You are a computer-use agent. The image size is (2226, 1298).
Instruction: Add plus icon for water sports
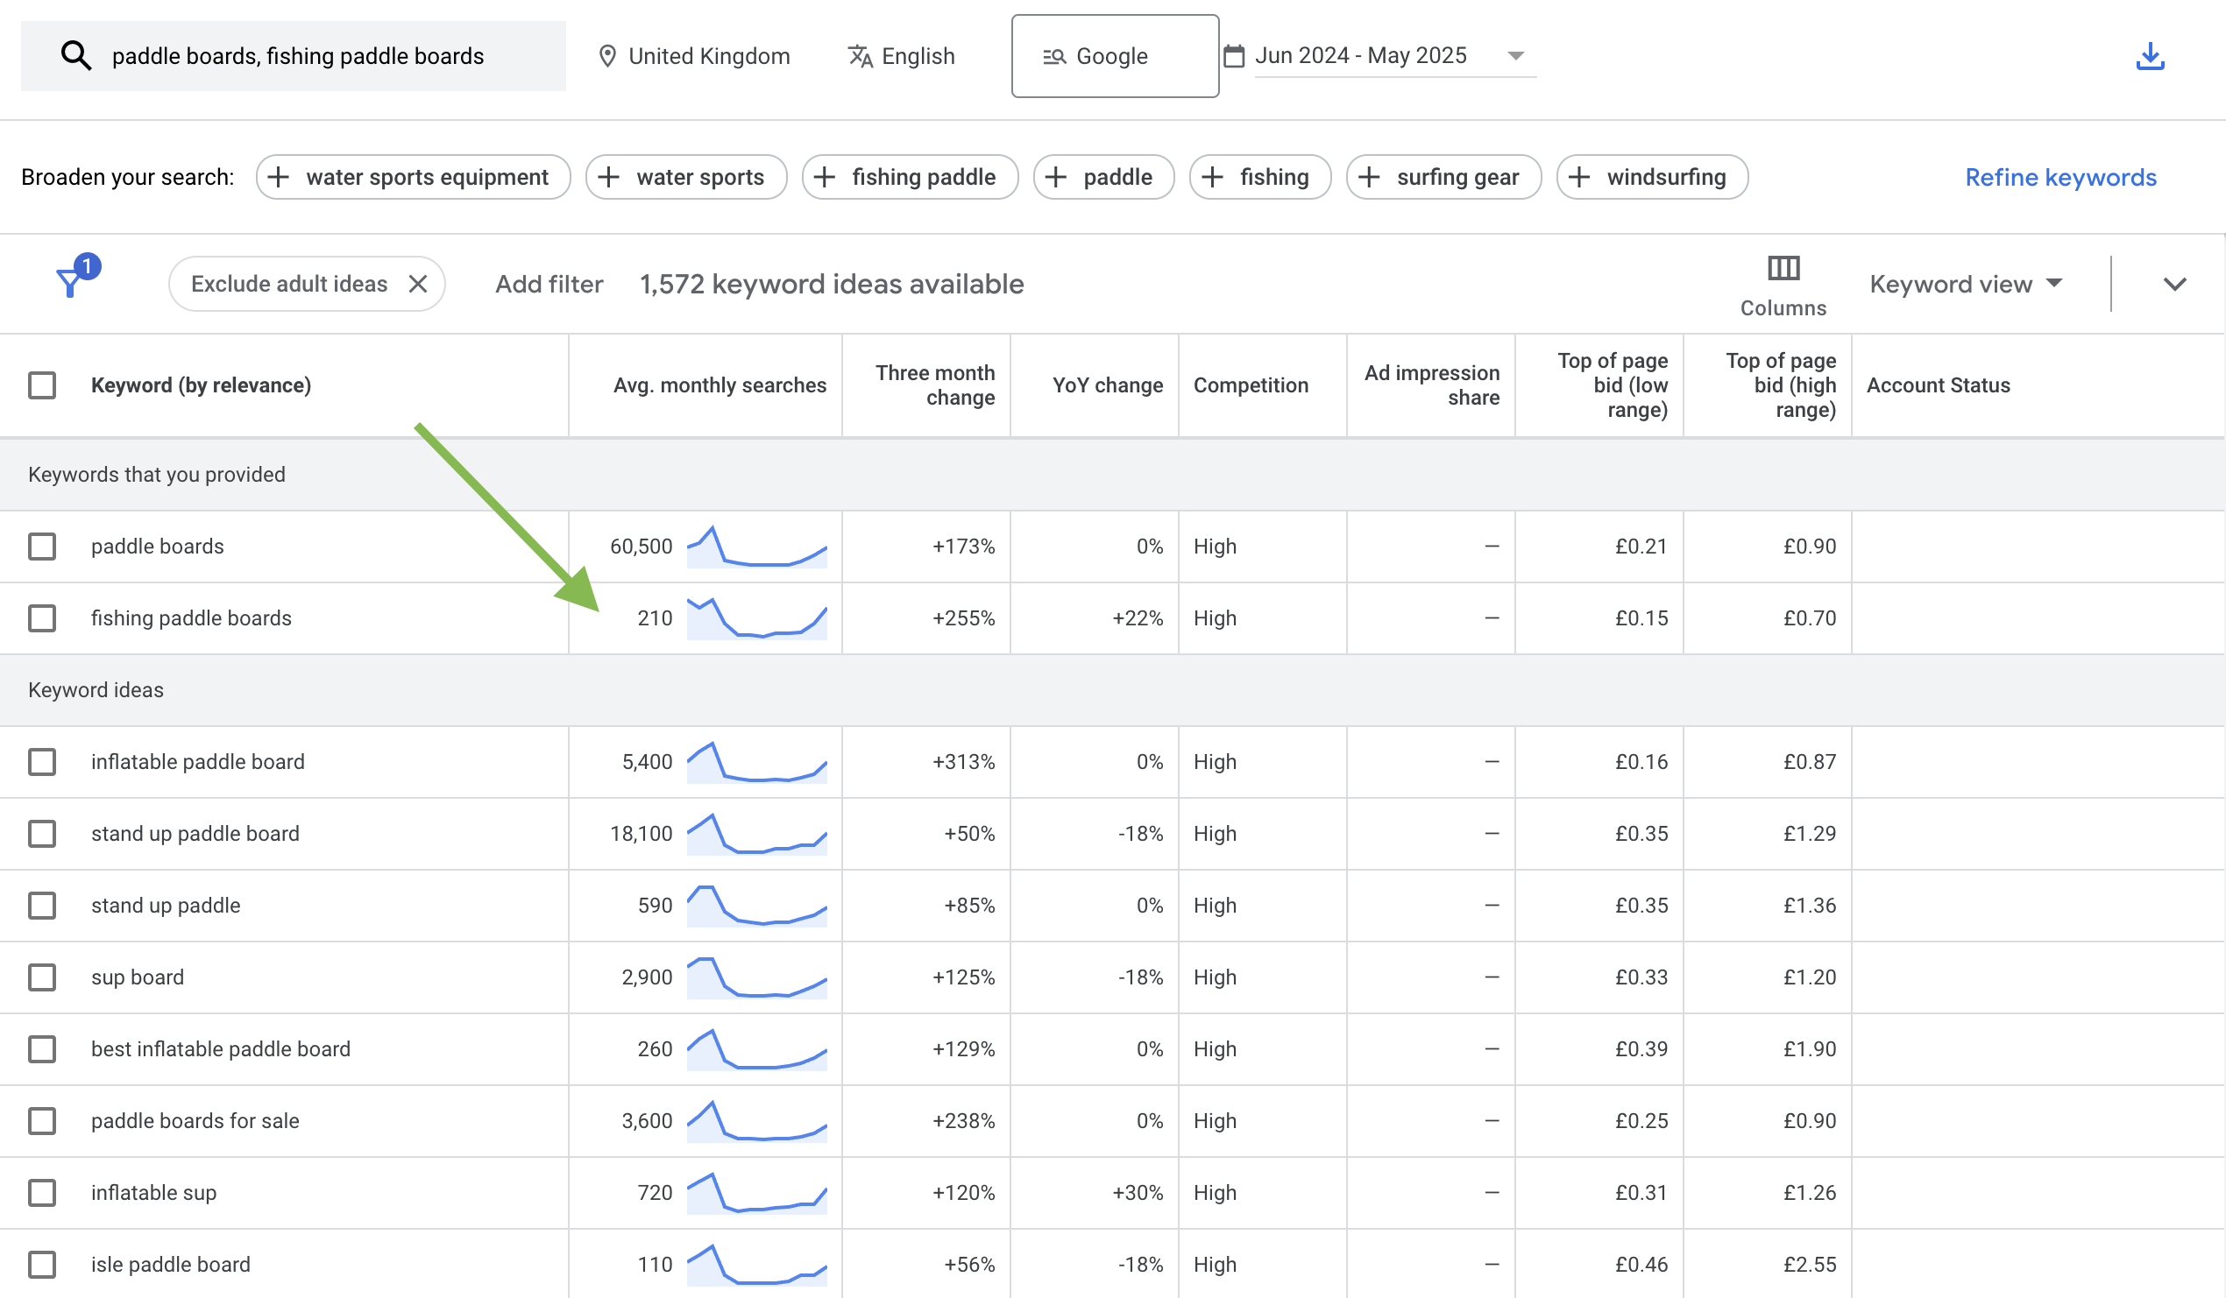click(608, 177)
